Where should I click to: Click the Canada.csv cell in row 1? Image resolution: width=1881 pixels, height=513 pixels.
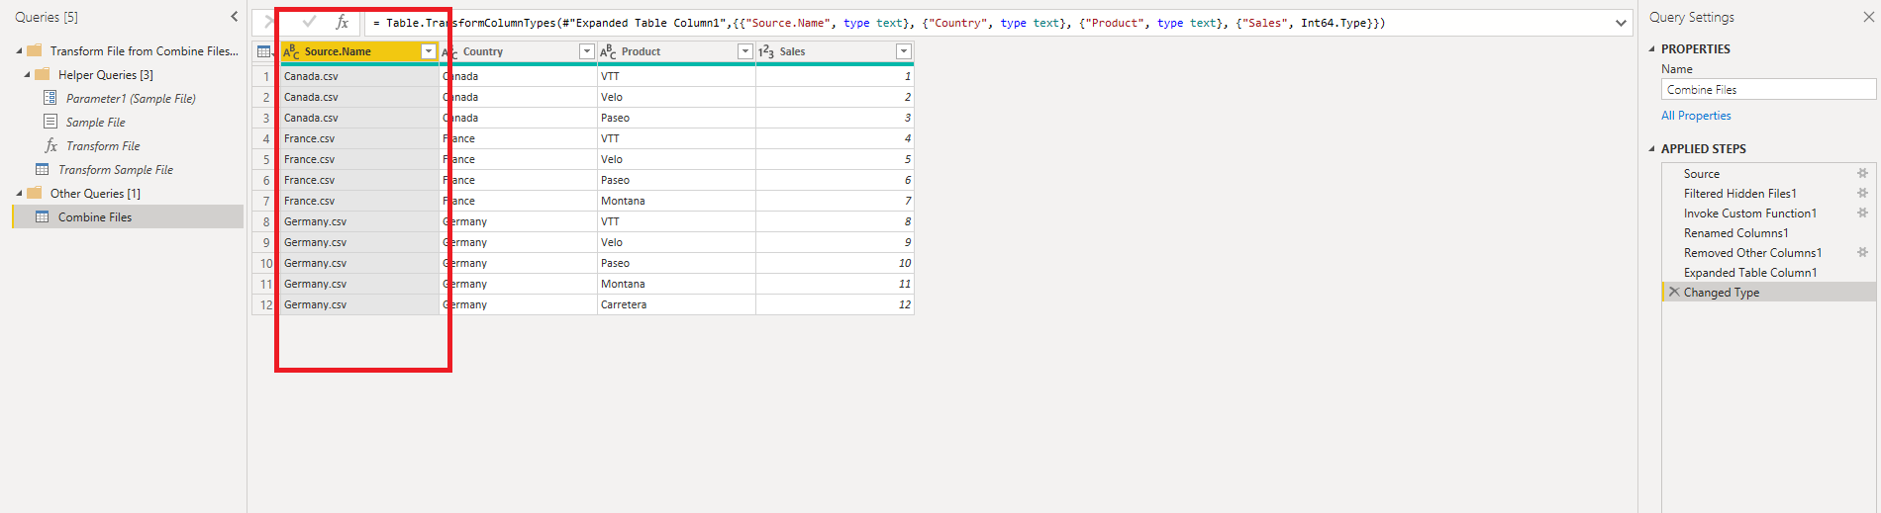pyautogui.click(x=359, y=76)
